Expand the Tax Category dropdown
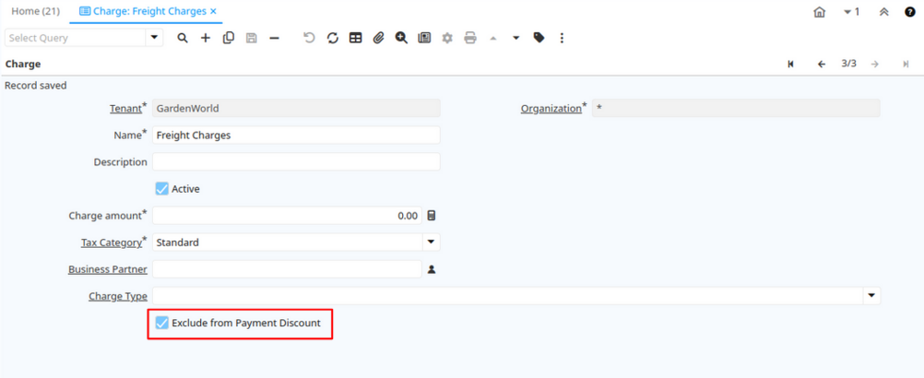This screenshot has height=378, width=924. coord(430,242)
